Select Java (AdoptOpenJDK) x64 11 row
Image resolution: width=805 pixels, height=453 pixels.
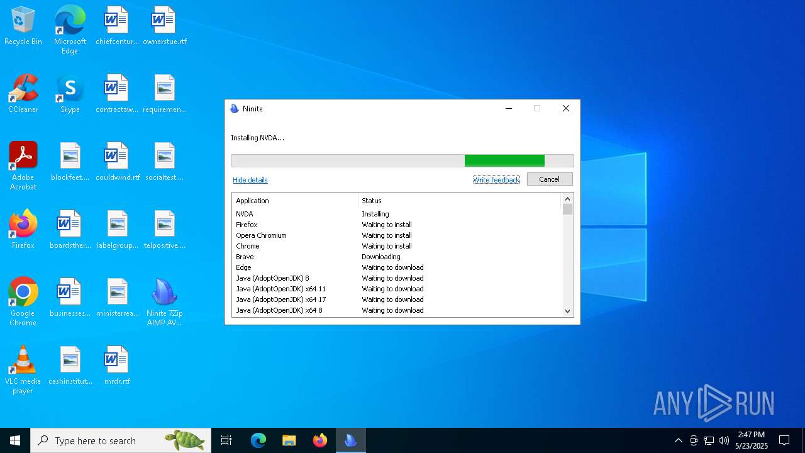[x=397, y=289]
